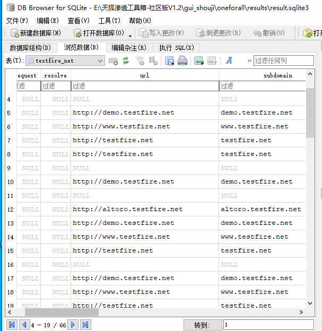Go to next page button
The image size is (322, 331).
point(73,325)
